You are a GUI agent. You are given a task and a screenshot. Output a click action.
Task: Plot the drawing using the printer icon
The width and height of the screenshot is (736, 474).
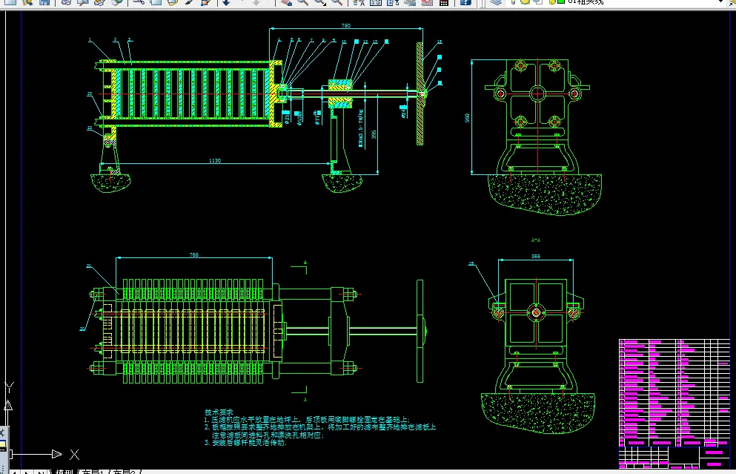coord(66,2)
